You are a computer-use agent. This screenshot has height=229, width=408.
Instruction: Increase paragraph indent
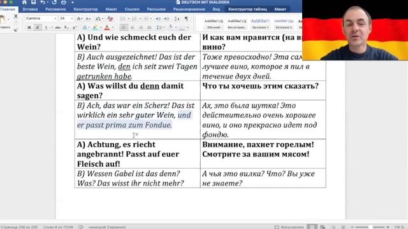coord(166,18)
